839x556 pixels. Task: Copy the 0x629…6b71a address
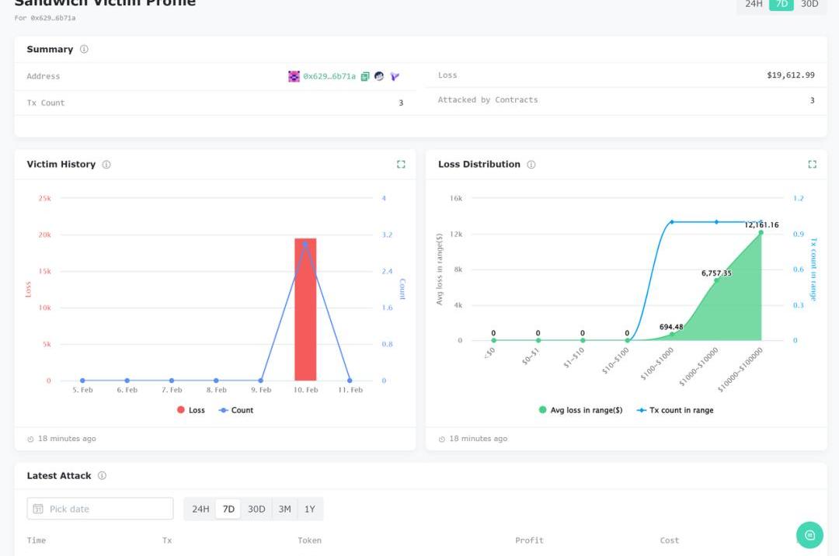[365, 76]
